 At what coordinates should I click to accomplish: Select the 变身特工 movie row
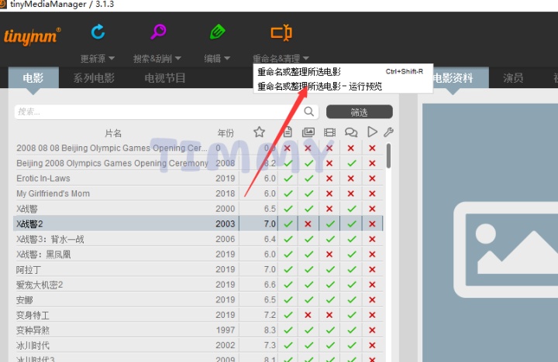point(198,315)
